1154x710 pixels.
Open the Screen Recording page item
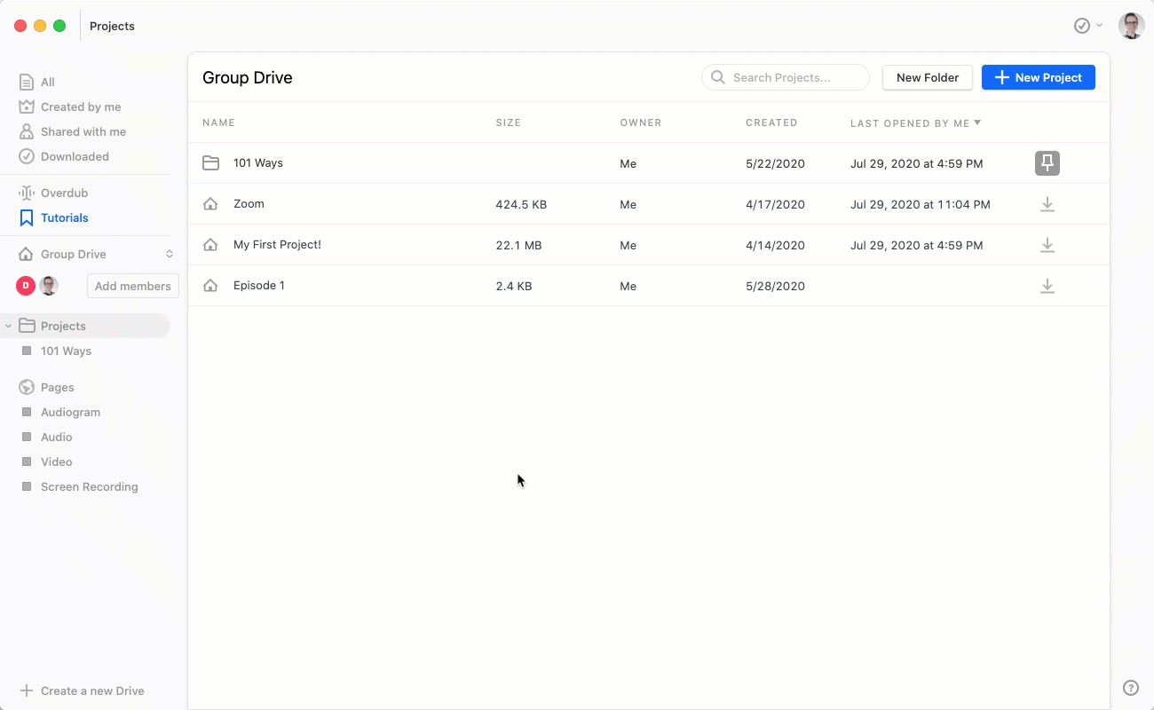pyautogui.click(x=90, y=486)
